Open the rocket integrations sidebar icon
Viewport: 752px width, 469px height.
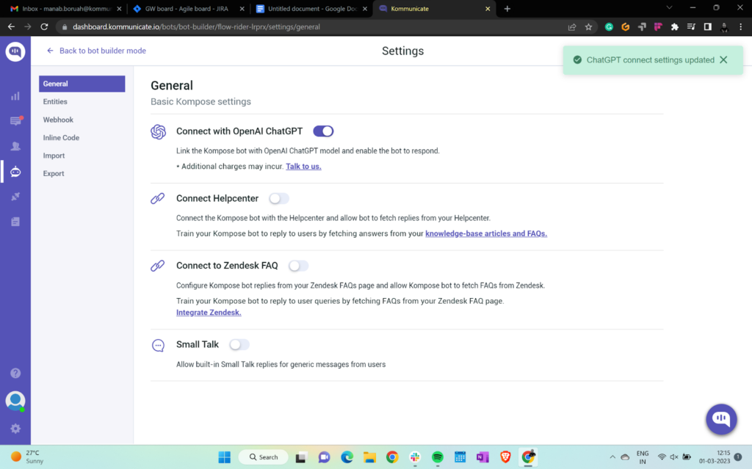15,197
